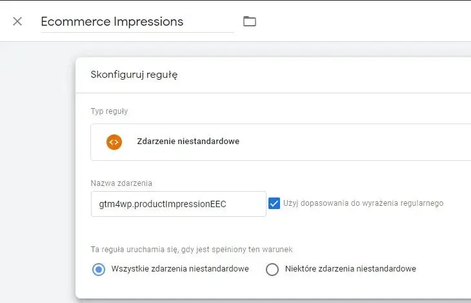The height and width of the screenshot is (303, 471).
Task: Select the "Wszystkie zdarzenia niestandardowe" radio button
Action: point(99,269)
